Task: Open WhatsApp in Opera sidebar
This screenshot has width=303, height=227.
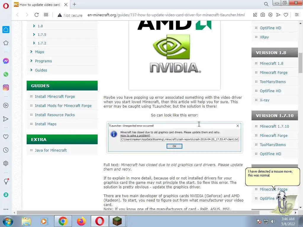Action: coord(6,74)
